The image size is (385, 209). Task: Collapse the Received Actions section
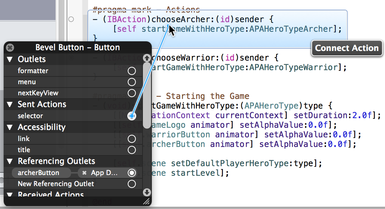point(10,195)
